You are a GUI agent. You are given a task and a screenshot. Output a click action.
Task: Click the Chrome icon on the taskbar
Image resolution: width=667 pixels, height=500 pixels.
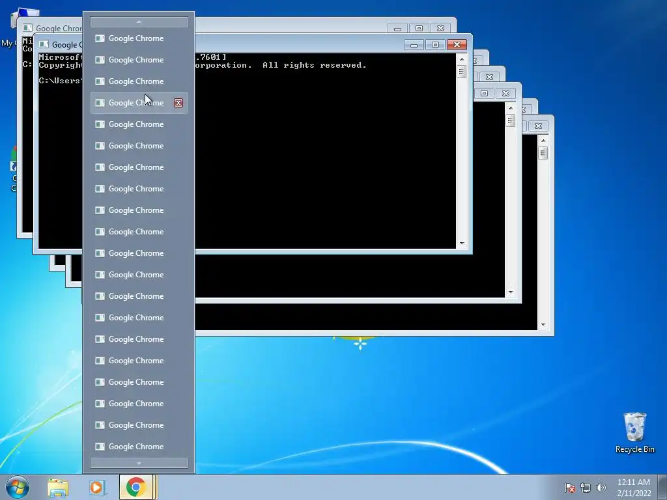point(136,487)
